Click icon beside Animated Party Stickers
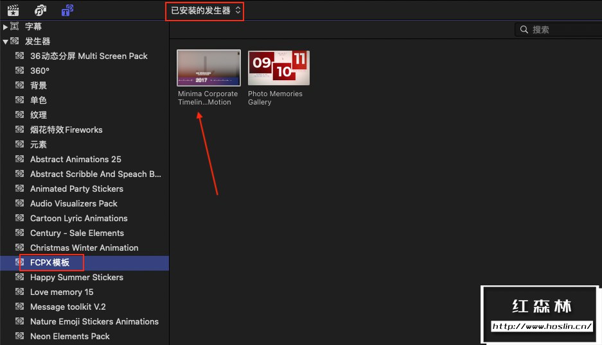The height and width of the screenshot is (345, 602). point(19,189)
